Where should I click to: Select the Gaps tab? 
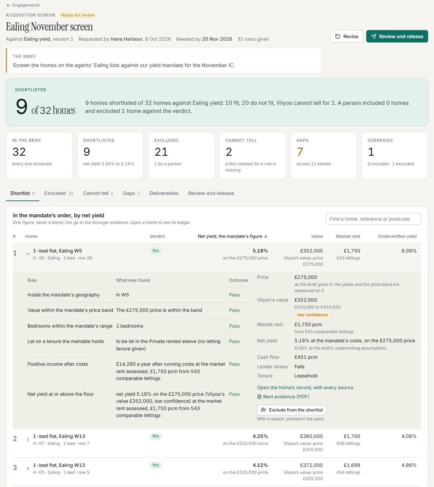pyautogui.click(x=131, y=193)
